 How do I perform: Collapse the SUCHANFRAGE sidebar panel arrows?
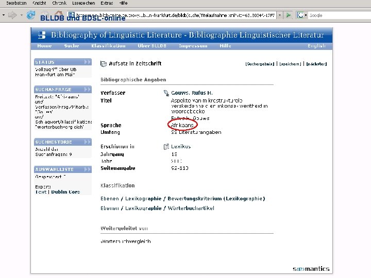point(87,90)
